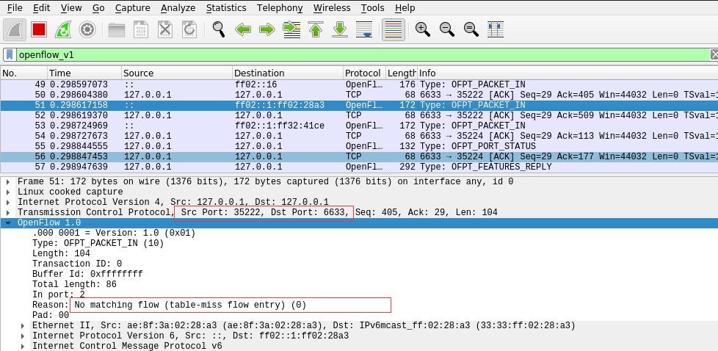Image resolution: width=718 pixels, height=351 pixels.
Task: Collapse the OpenFlow 1.0 section
Action: tap(8, 222)
